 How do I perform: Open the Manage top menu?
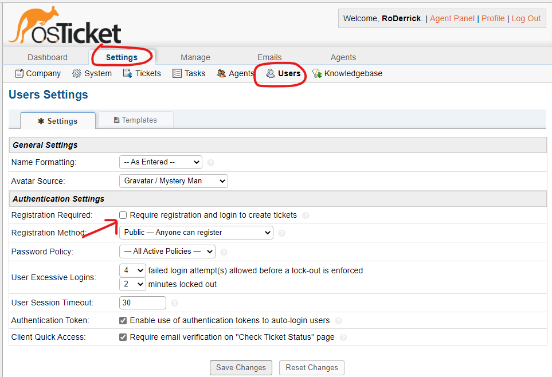pyautogui.click(x=195, y=57)
